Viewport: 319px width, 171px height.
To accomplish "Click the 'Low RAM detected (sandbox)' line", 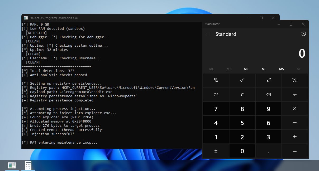I will coord(53,29).
